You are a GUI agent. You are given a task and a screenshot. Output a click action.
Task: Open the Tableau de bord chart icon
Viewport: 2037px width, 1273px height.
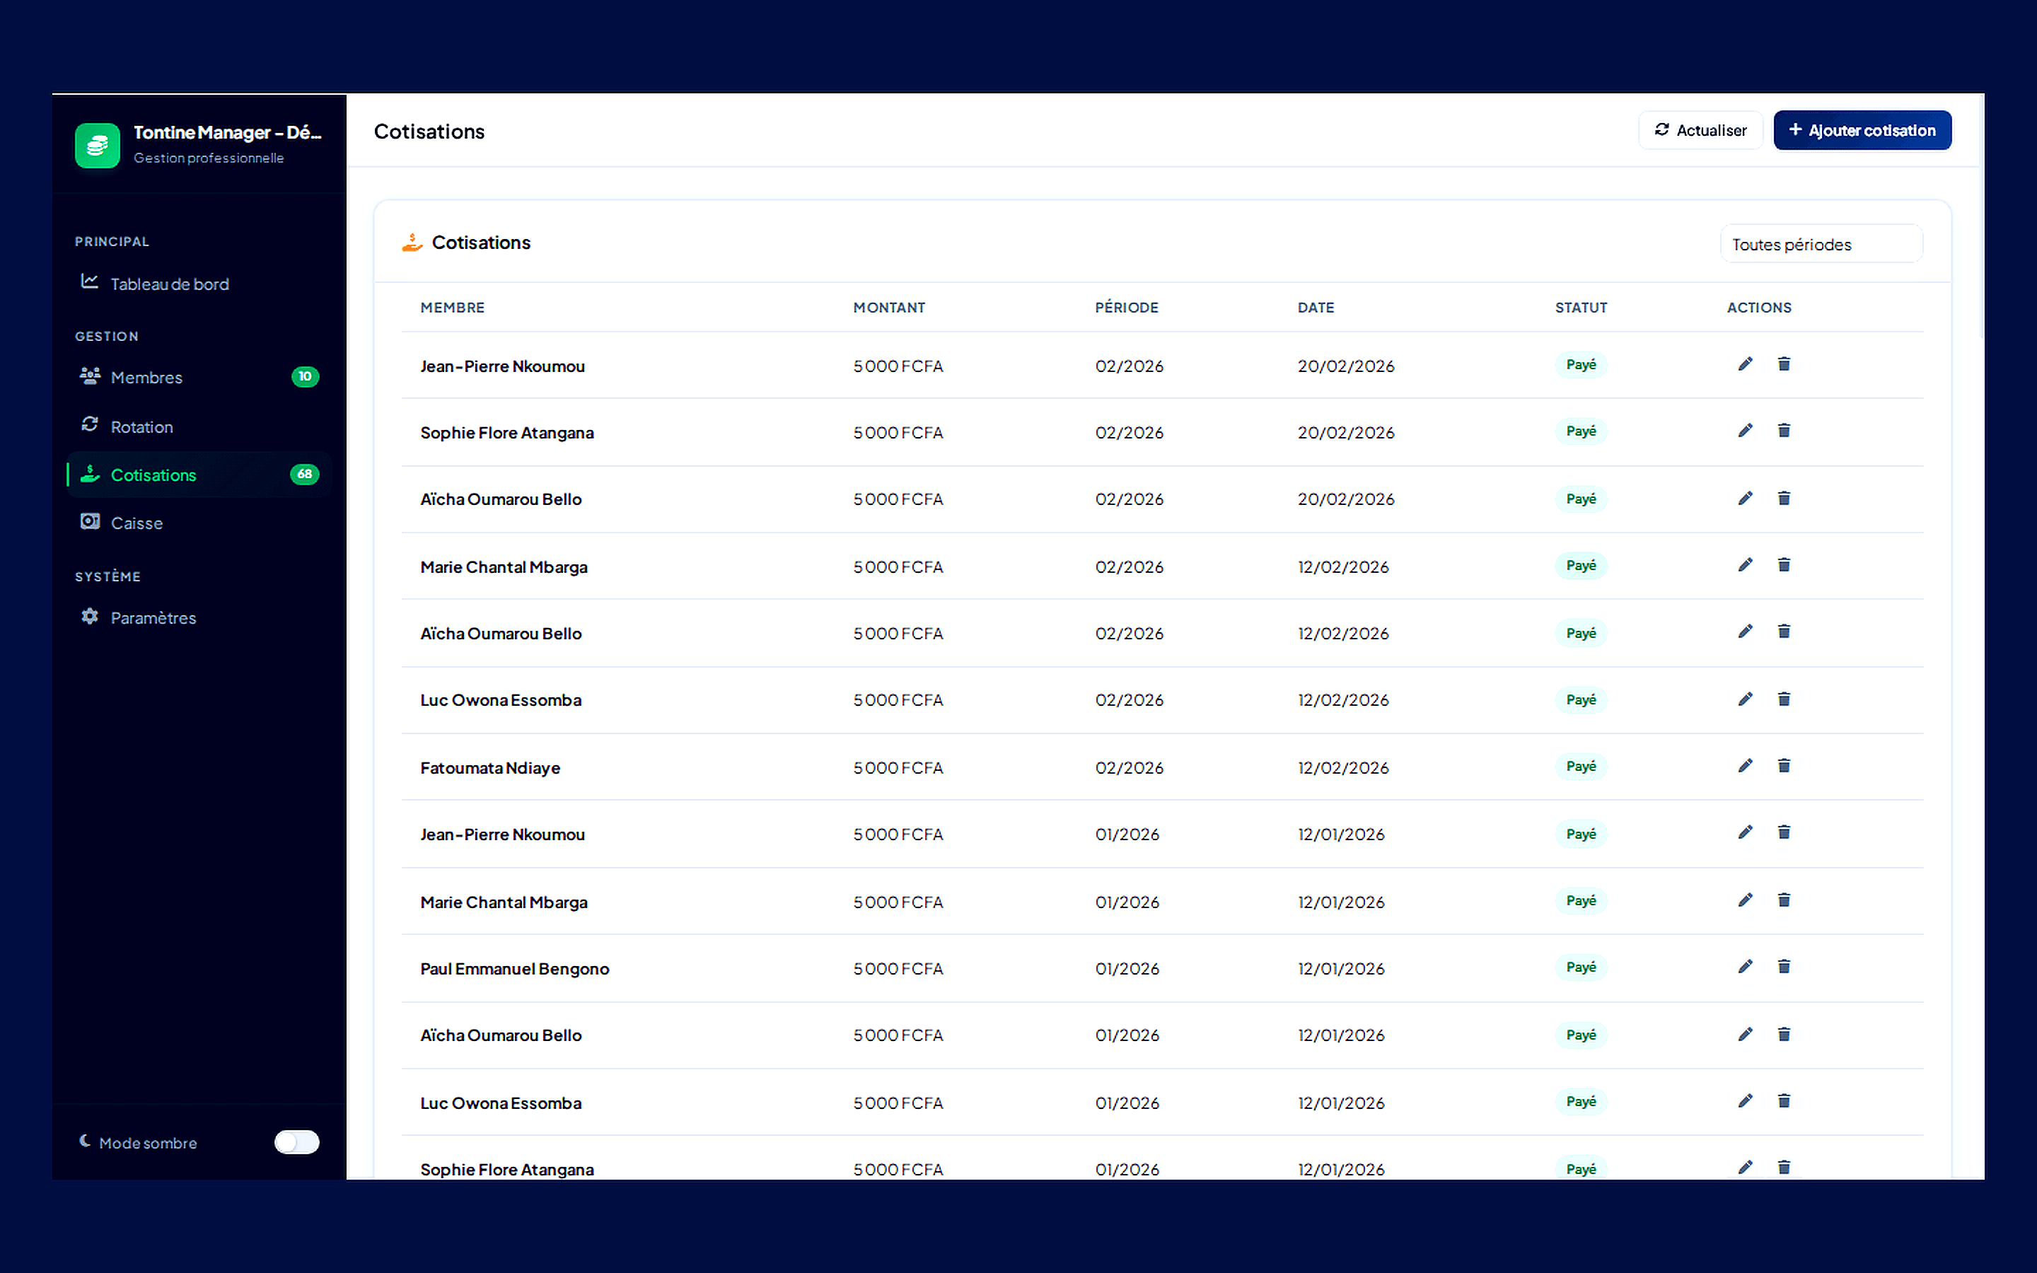89,283
